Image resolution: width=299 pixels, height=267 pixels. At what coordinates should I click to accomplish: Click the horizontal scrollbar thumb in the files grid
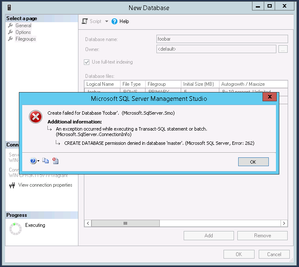tap(125, 223)
